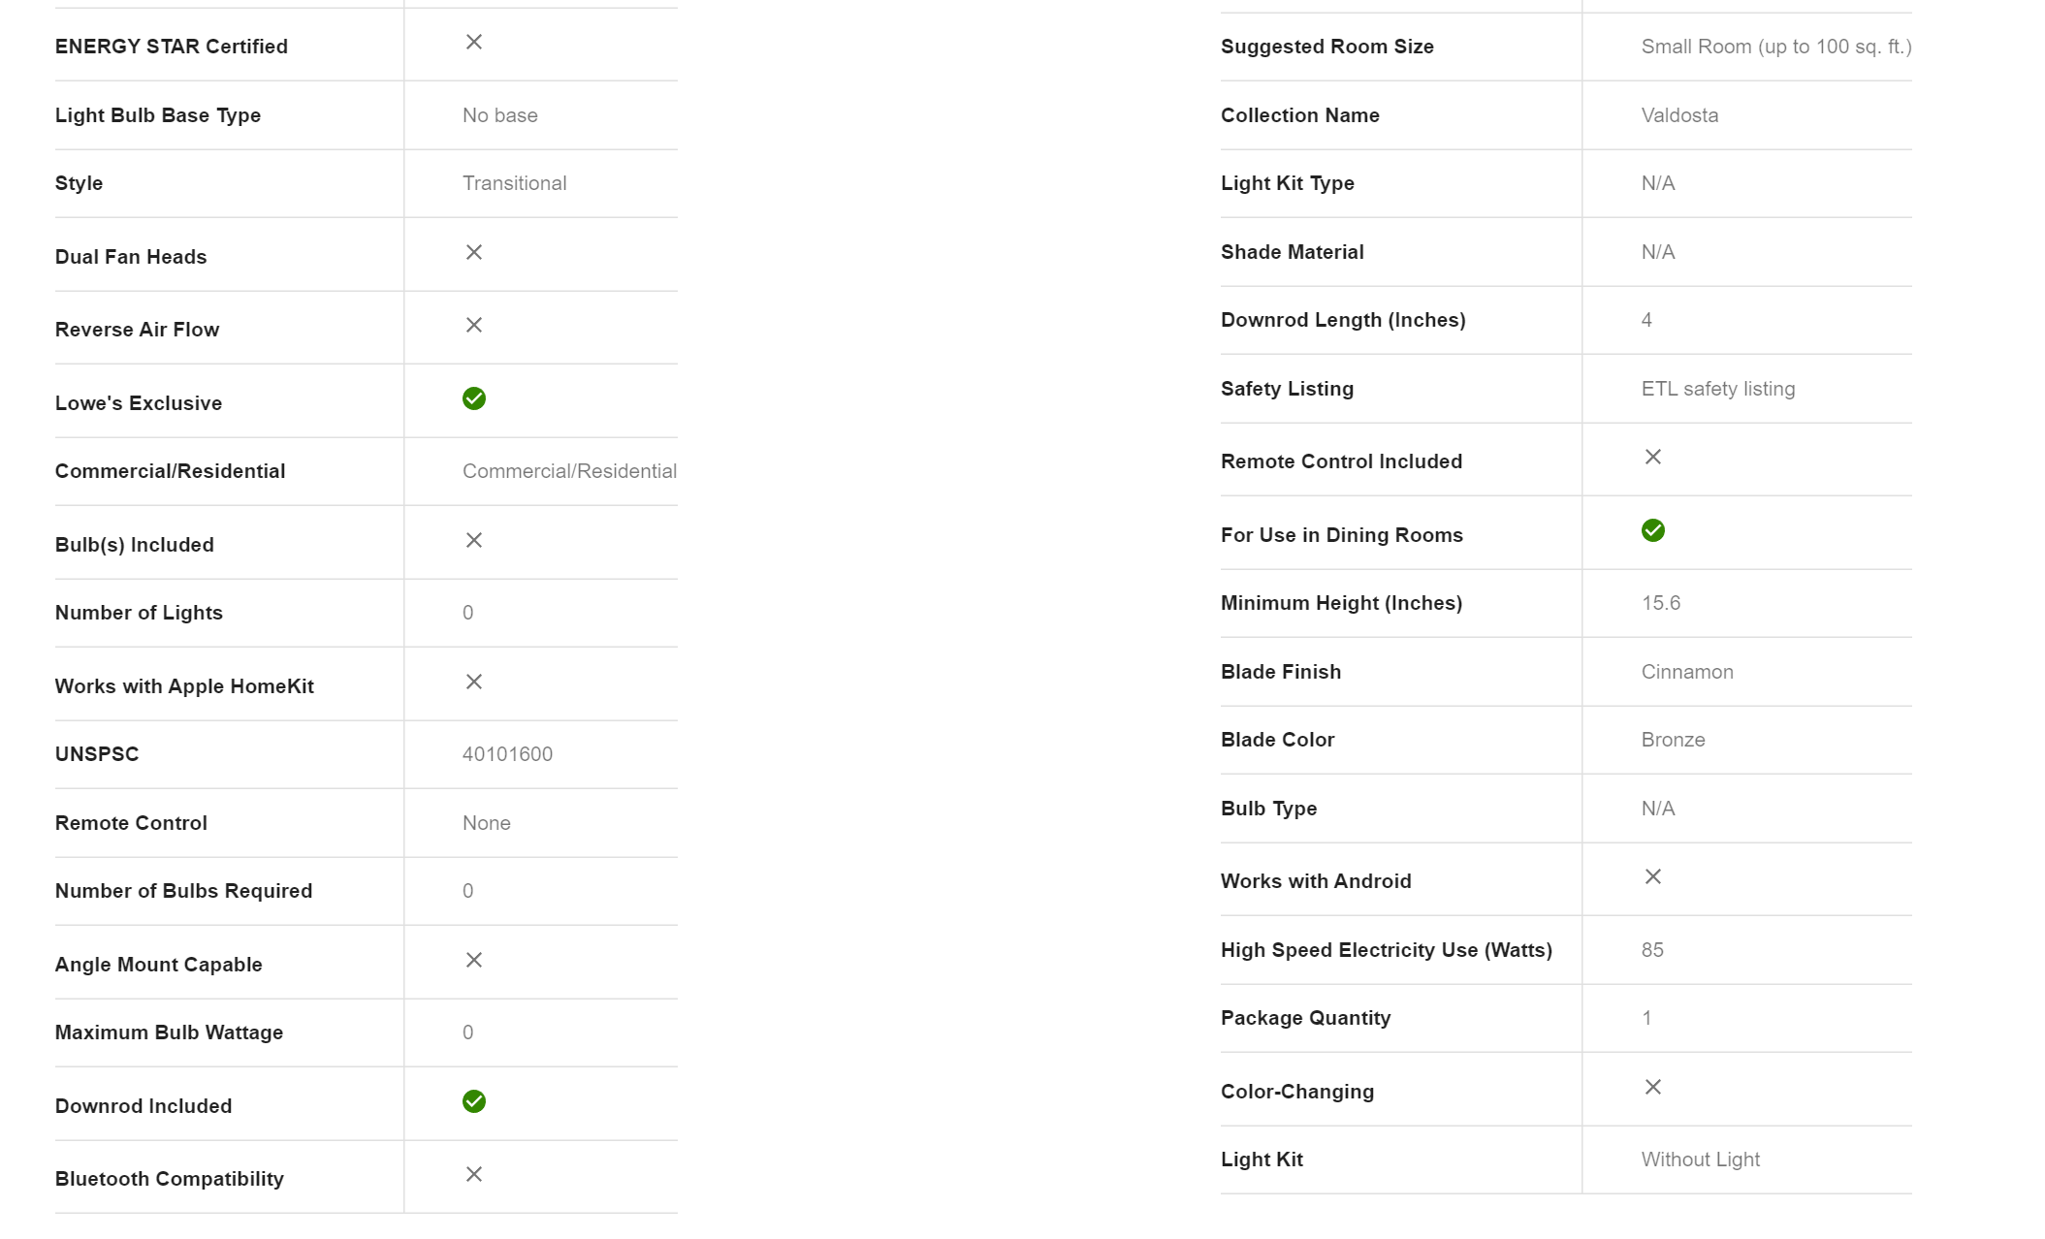2045x1239 pixels.
Task: Click the X icon for ENERGY STAR Certified
Action: tap(474, 42)
